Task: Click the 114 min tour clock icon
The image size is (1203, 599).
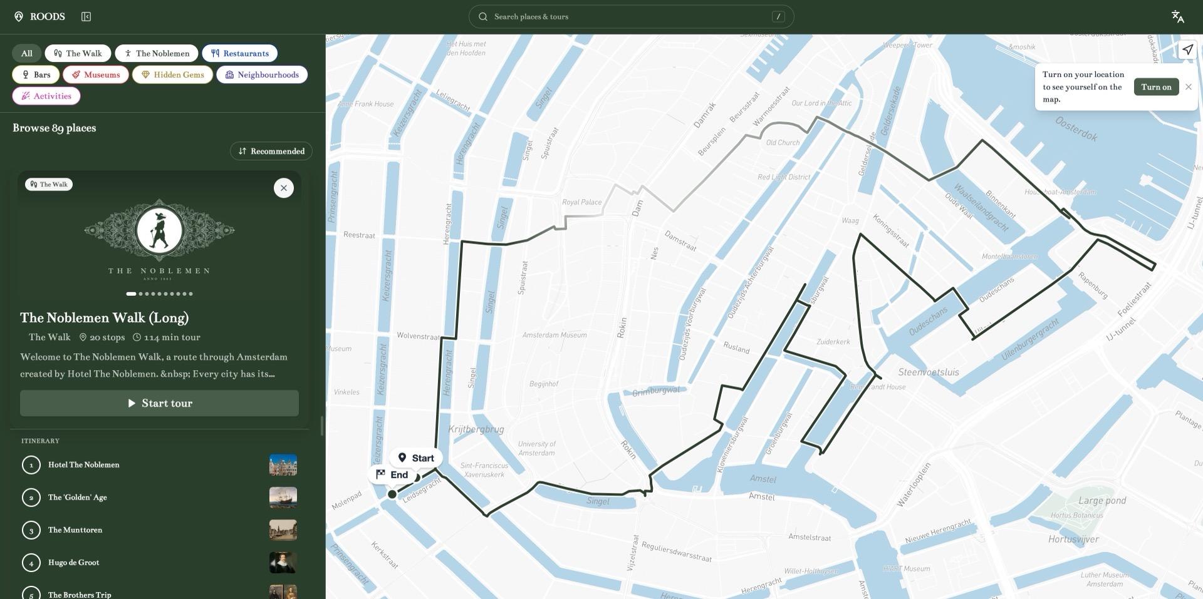Action: tap(137, 337)
